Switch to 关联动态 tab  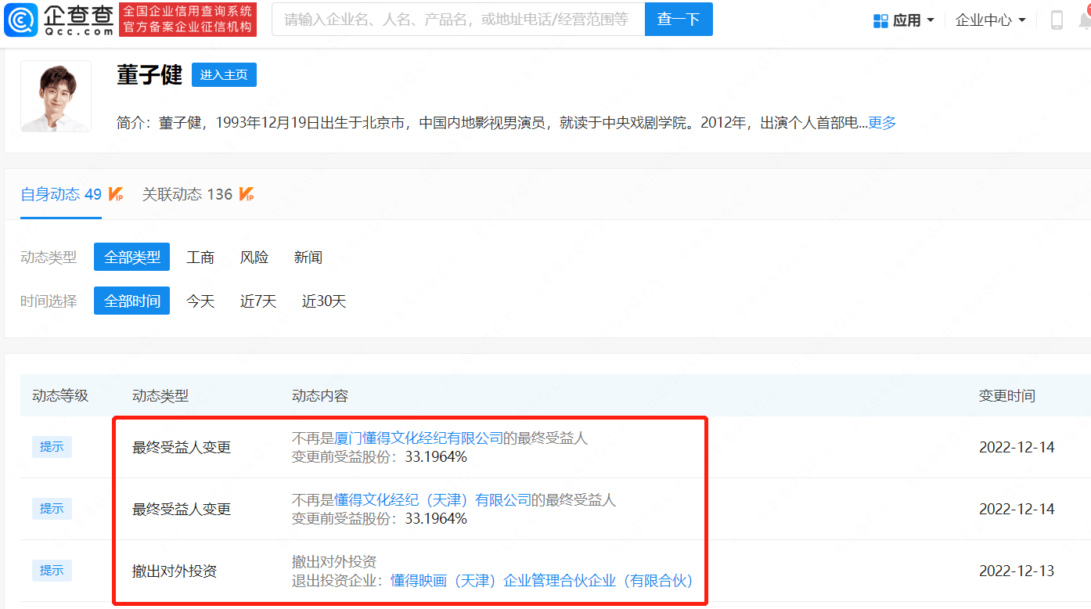click(x=187, y=194)
